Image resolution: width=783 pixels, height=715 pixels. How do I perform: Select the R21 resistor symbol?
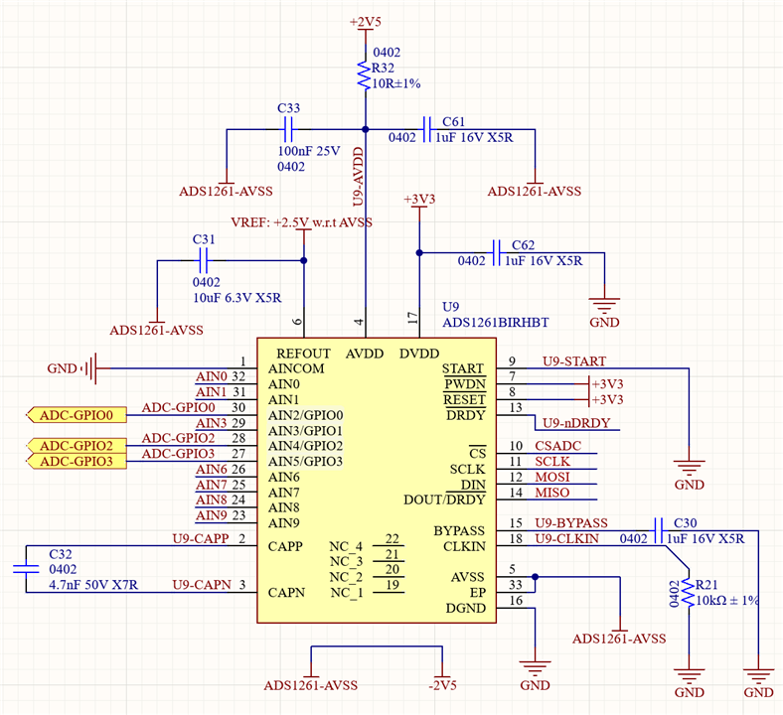click(x=689, y=593)
